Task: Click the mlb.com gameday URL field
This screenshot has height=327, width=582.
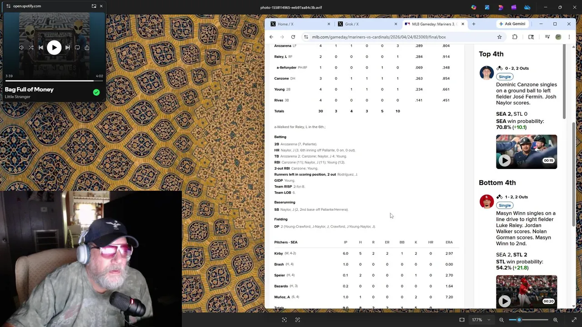Action: 402,37
